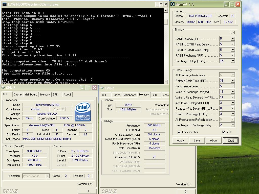Open Read to Write Delay dropdown

click(x=233, y=108)
